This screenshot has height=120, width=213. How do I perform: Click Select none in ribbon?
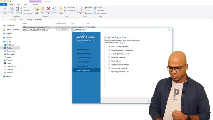tap(99, 10)
